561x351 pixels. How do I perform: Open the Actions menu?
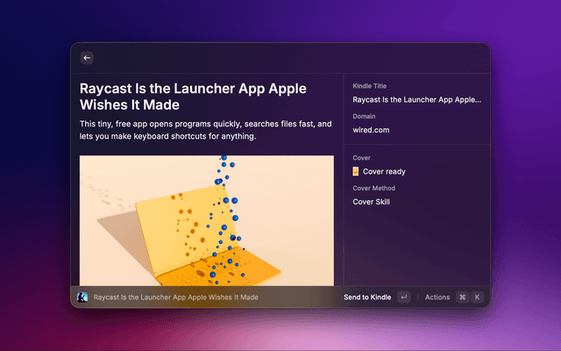(x=437, y=297)
